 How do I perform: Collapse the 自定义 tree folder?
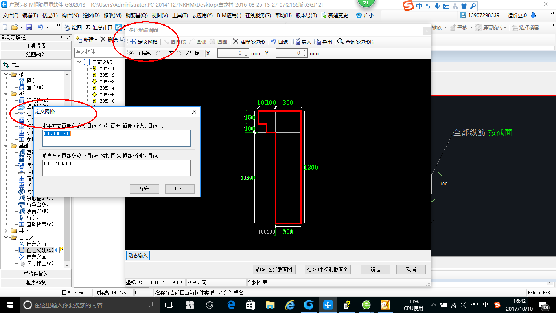coord(6,237)
